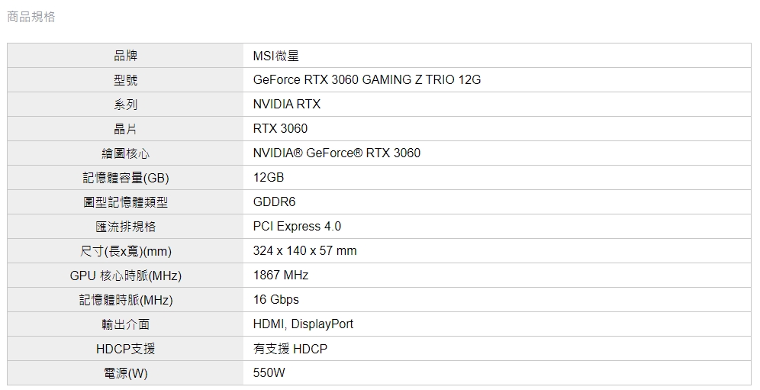This screenshot has height=390, width=760.
Task: Click the 記憶體時脈(MHz) label
Action: click(126, 300)
